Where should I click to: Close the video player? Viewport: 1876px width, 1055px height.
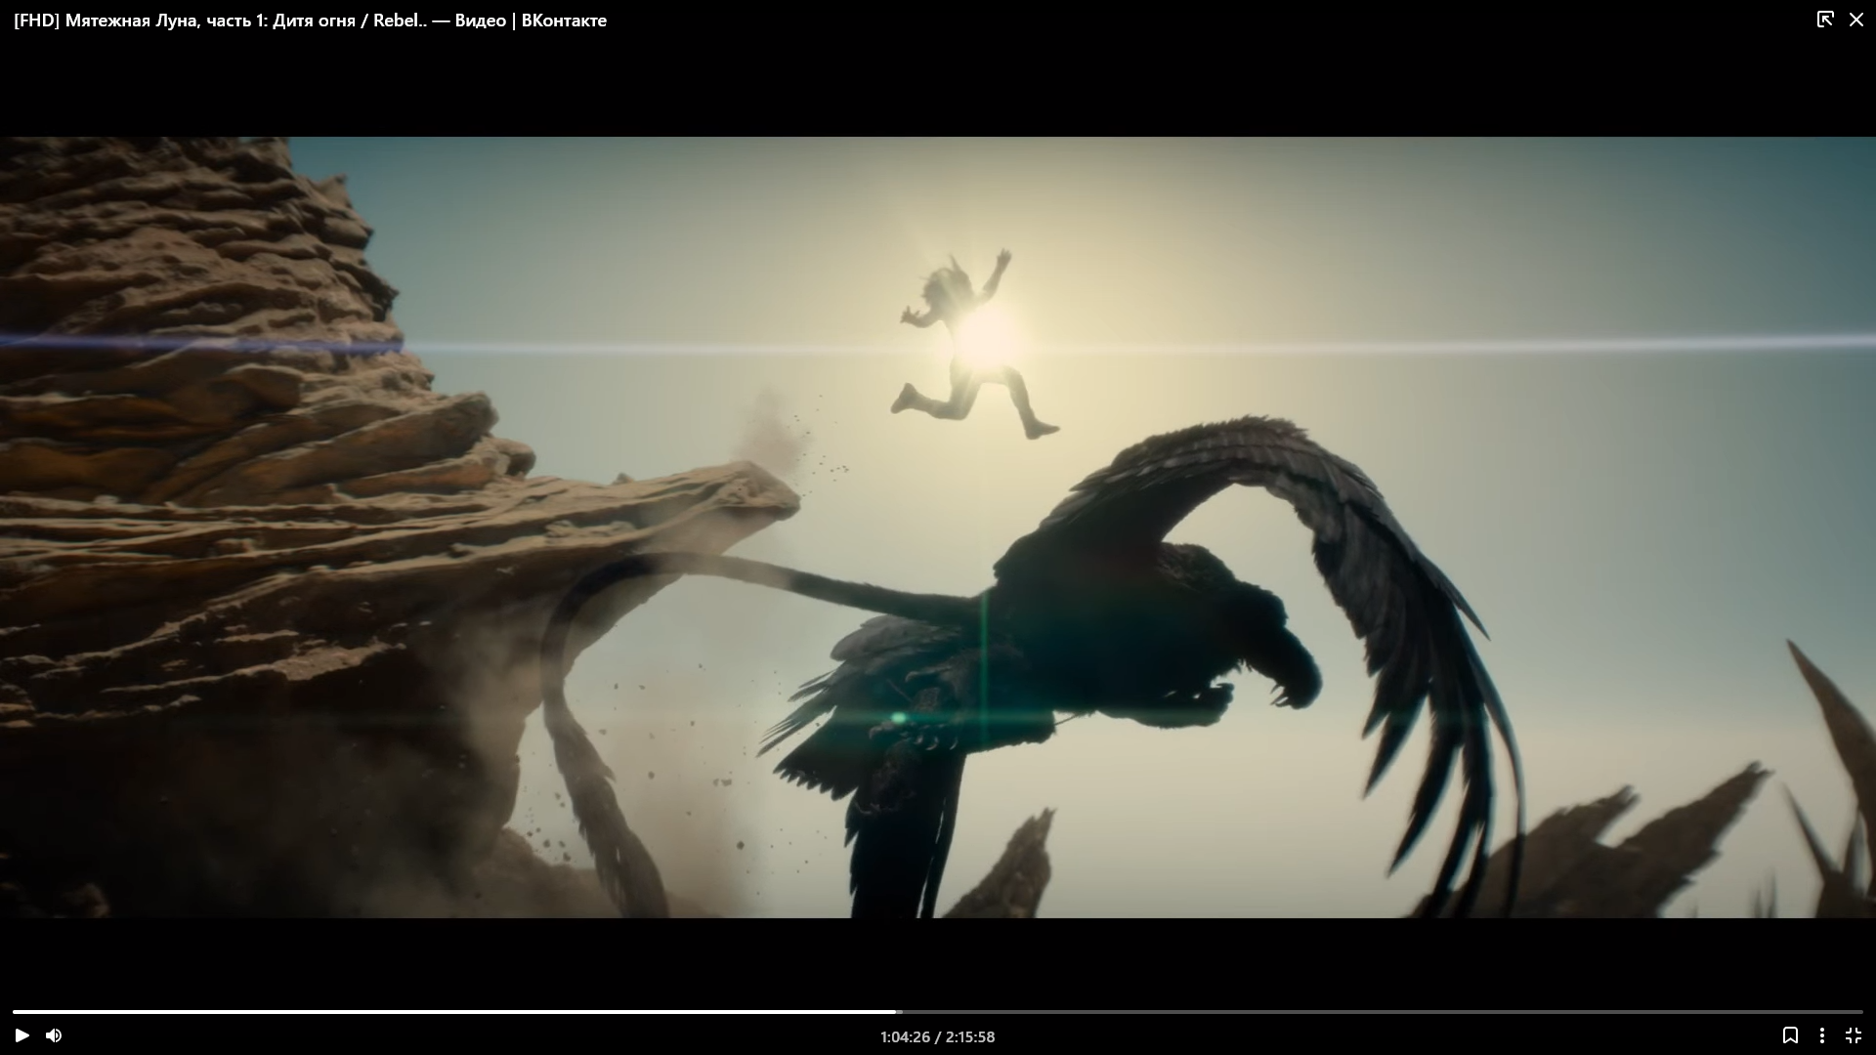tap(1856, 20)
